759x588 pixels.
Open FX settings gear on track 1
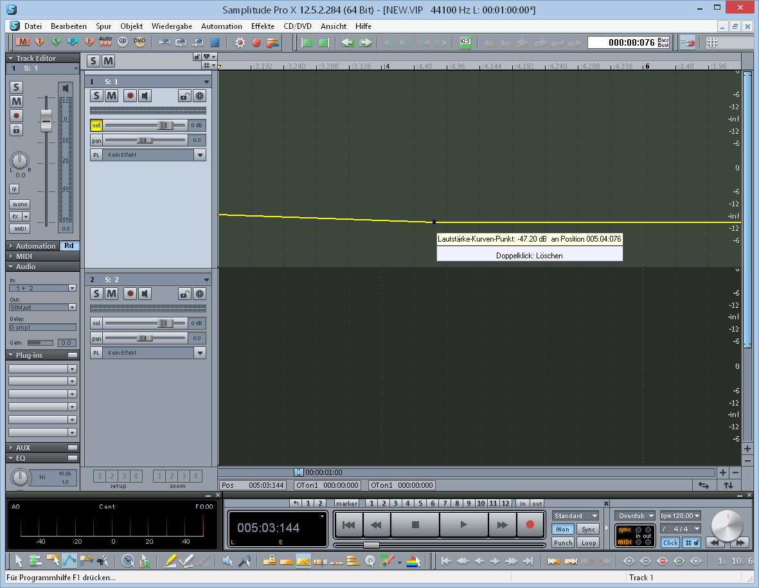coord(199,96)
